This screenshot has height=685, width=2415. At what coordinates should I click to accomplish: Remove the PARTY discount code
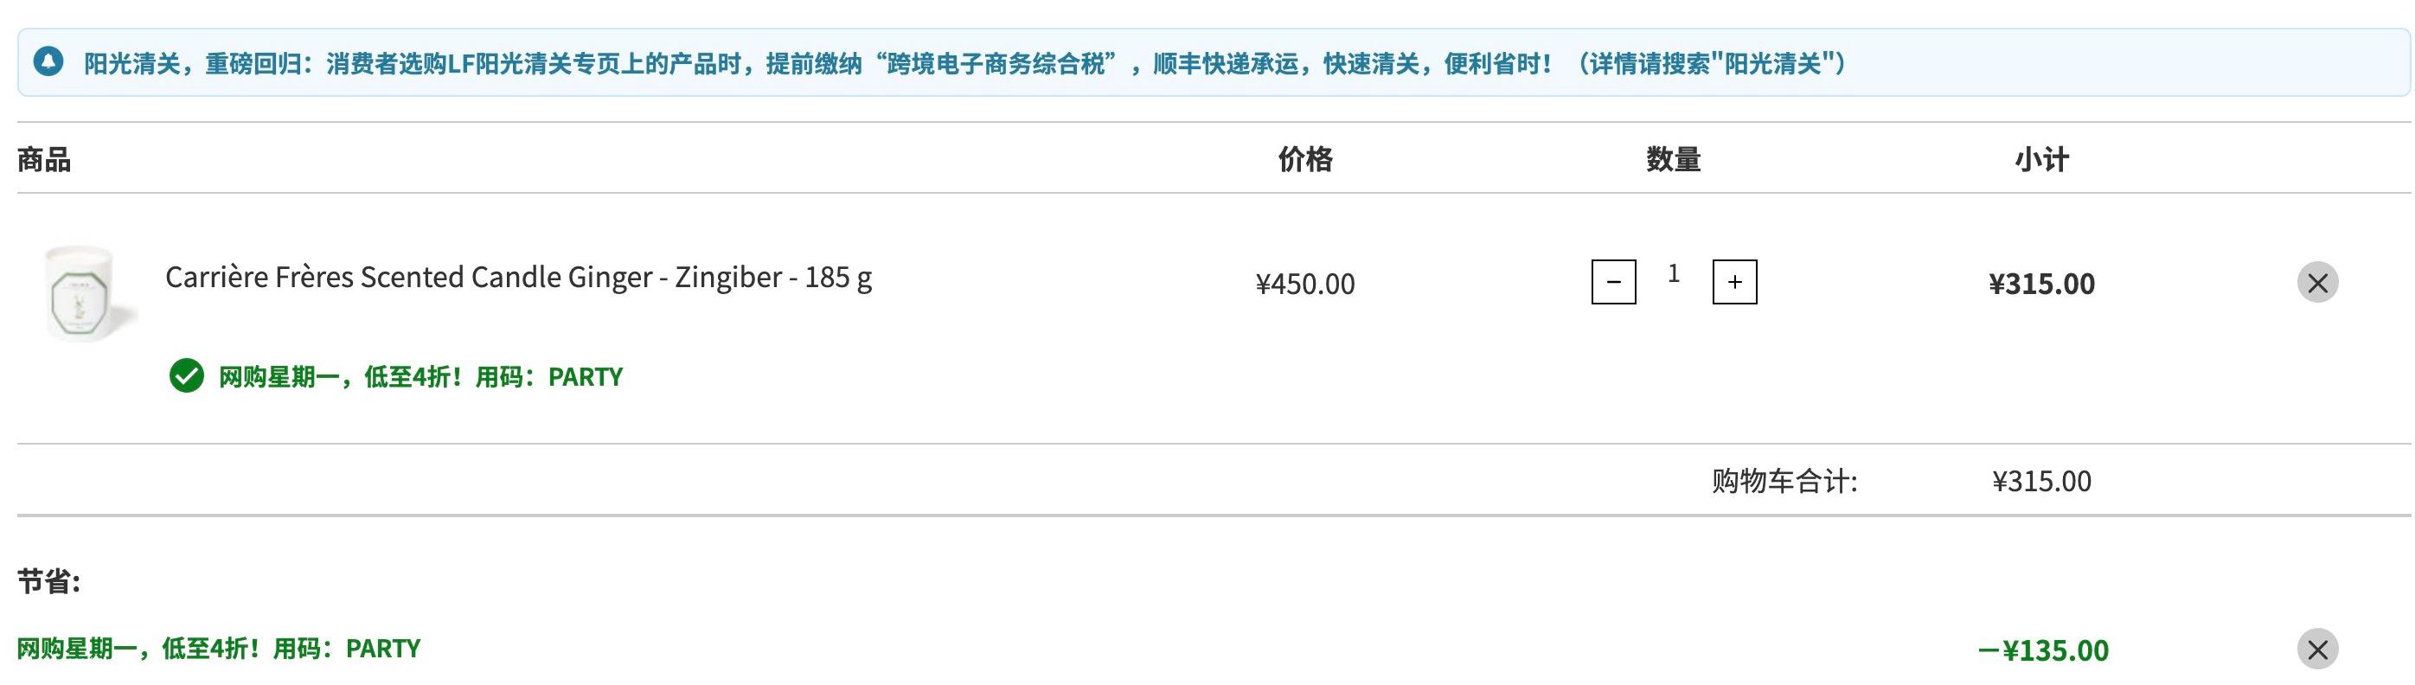(2317, 649)
